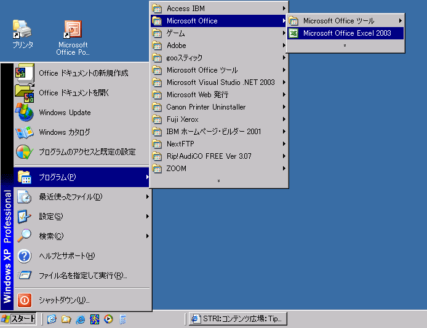The width and height of the screenshot is (427, 328).
Task: Click folder icon beside Adobe
Action: (157, 46)
